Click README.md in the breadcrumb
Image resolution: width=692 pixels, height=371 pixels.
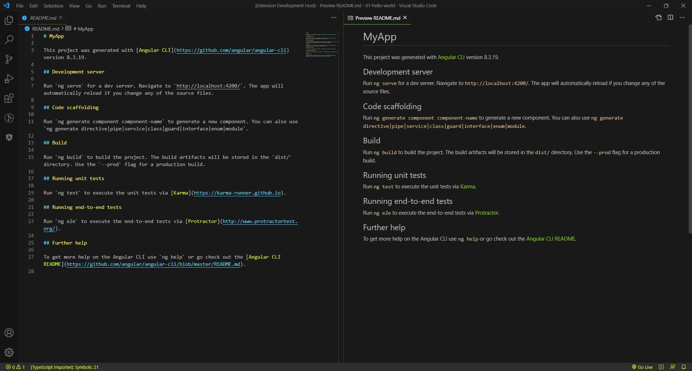point(45,29)
